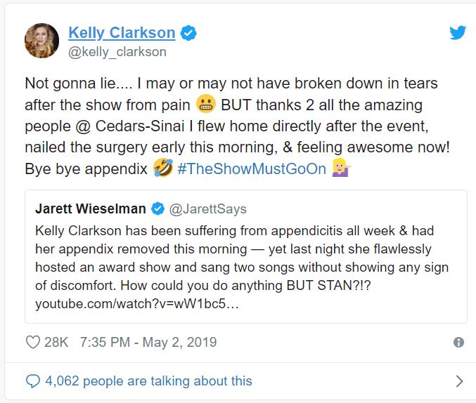Expand the conversation with the right chevron
Viewport: 476px width, 403px height.
pyautogui.click(x=459, y=381)
